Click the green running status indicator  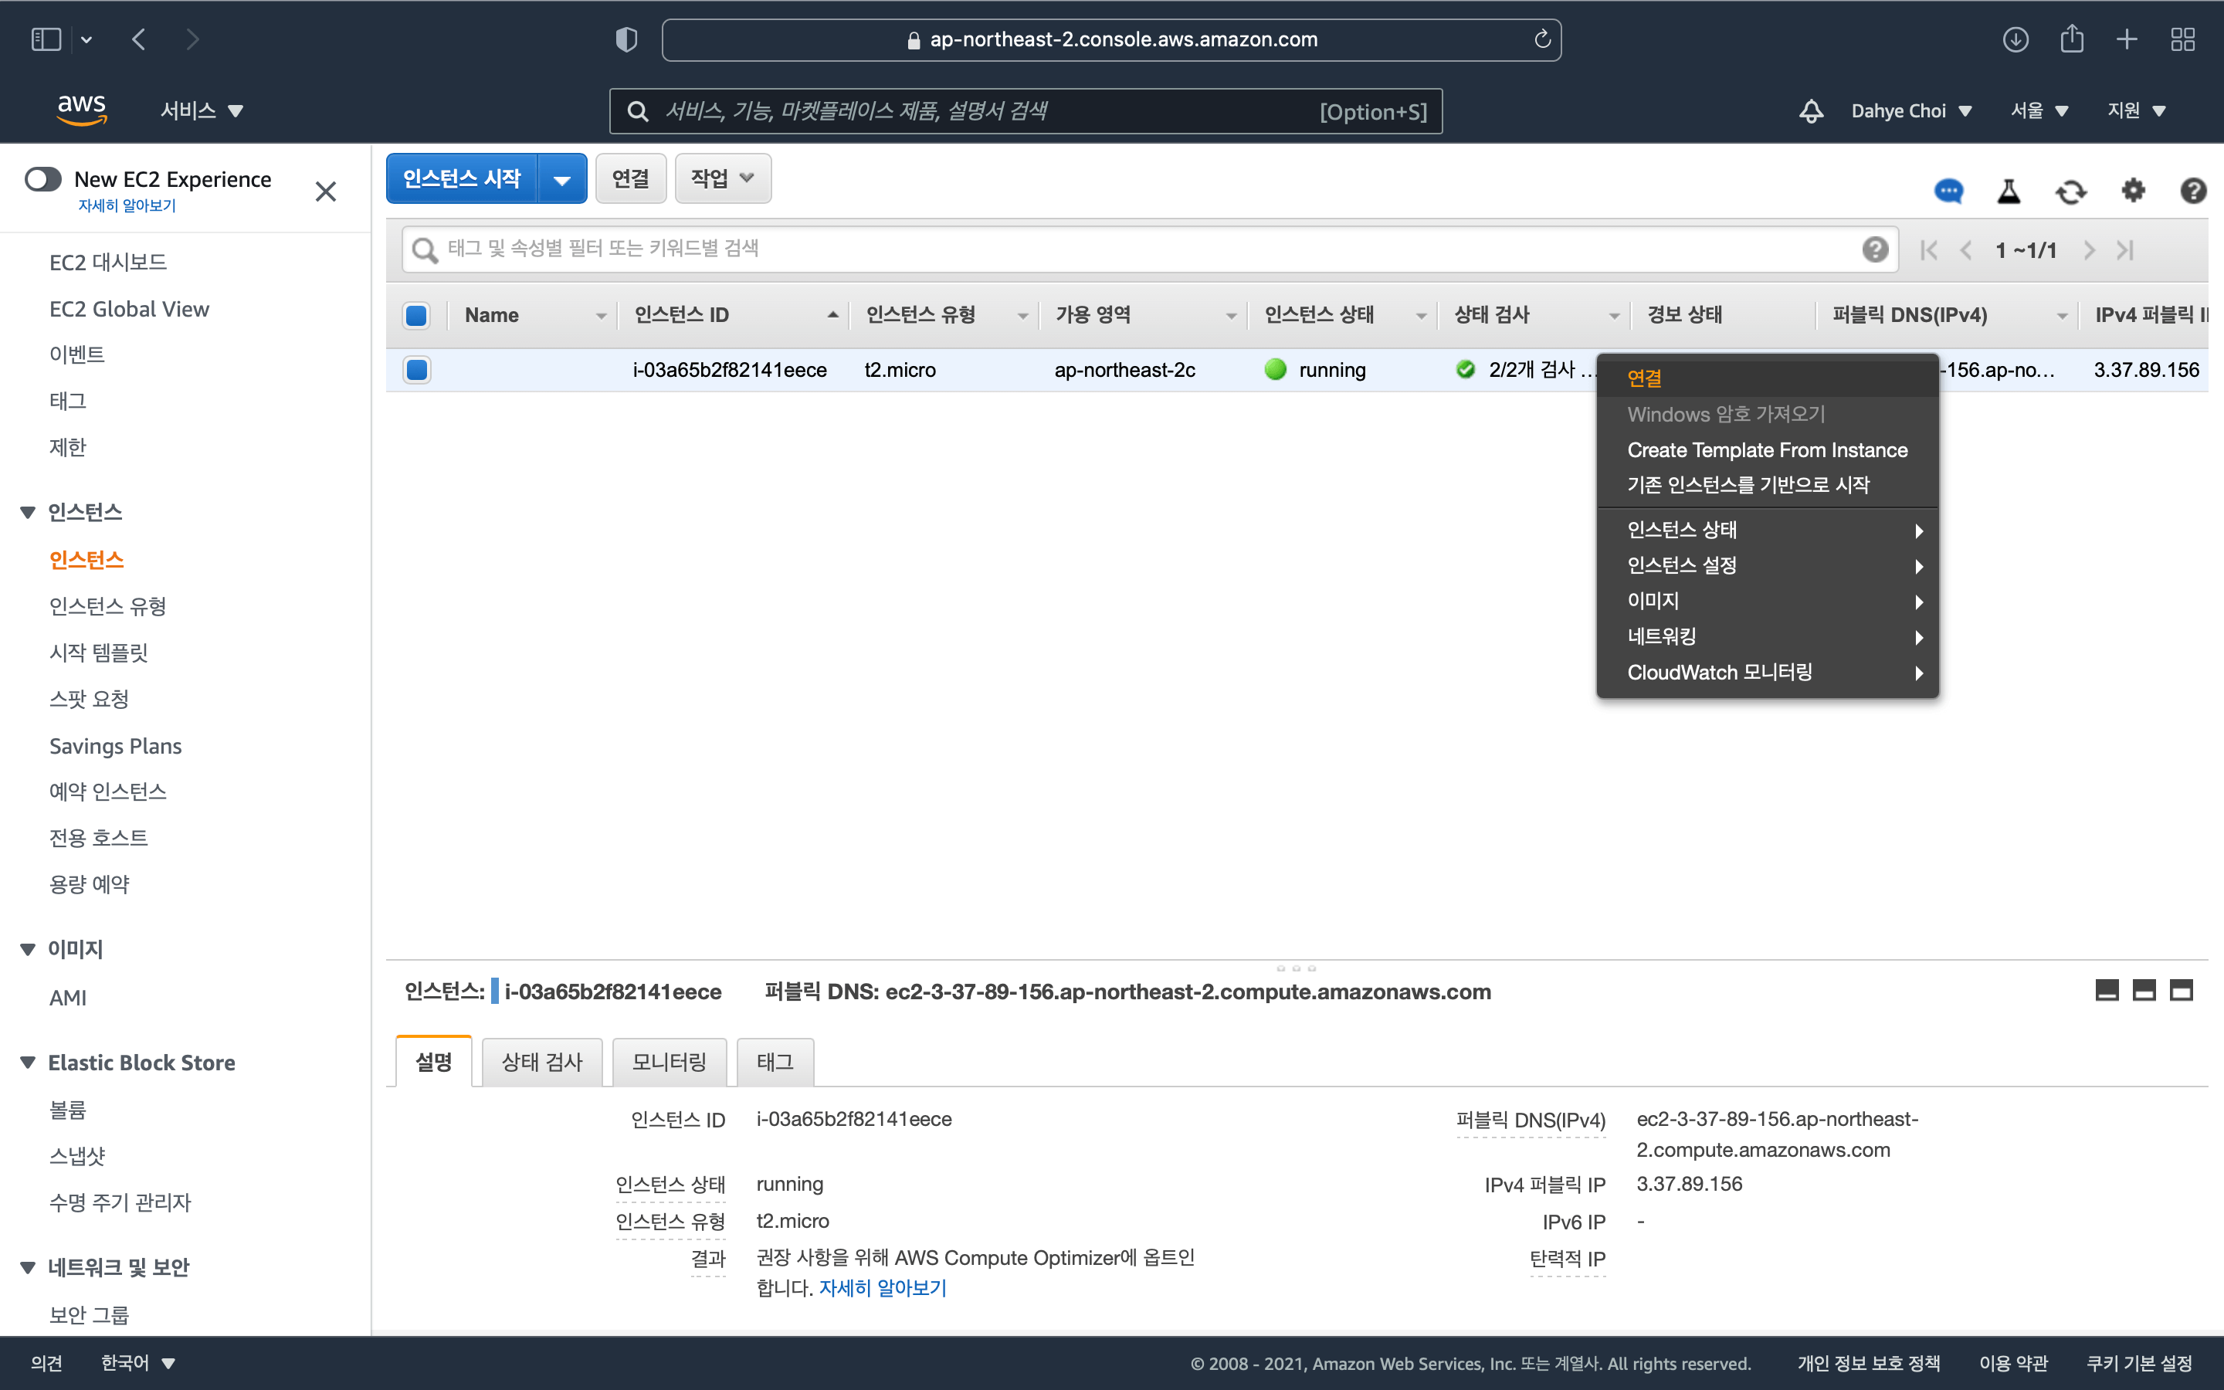(1275, 370)
